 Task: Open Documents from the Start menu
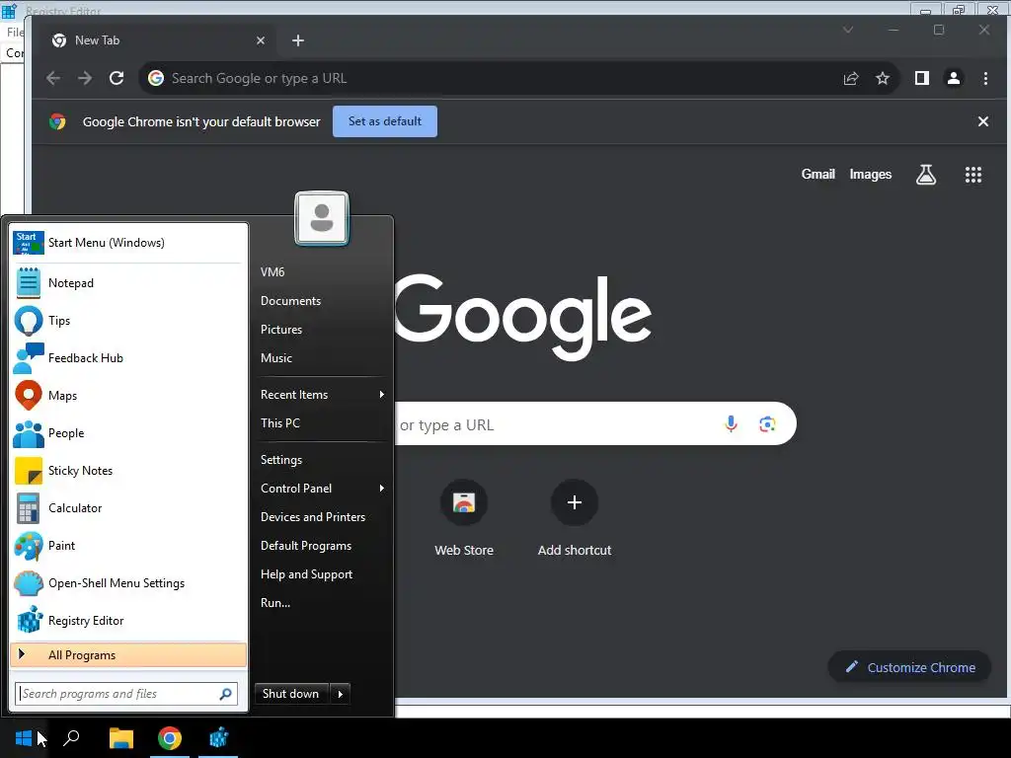click(323, 301)
